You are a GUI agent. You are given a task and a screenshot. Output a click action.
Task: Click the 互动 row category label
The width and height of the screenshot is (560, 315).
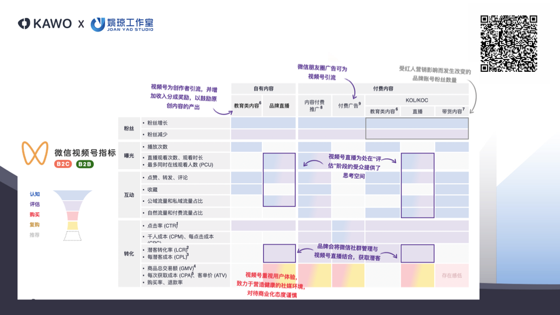[129, 195]
